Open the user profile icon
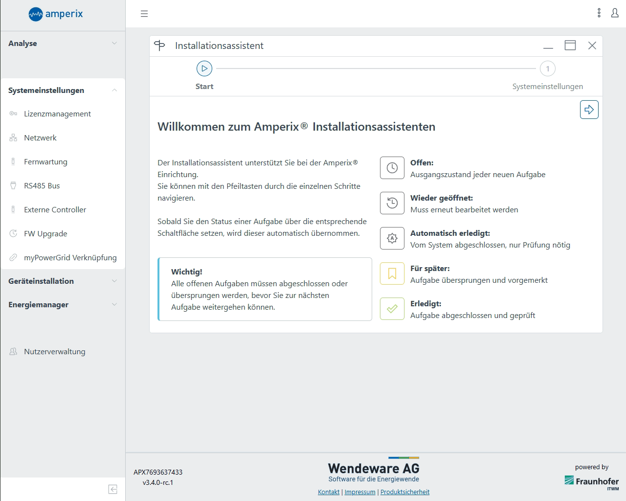This screenshot has width=626, height=501. tap(615, 13)
